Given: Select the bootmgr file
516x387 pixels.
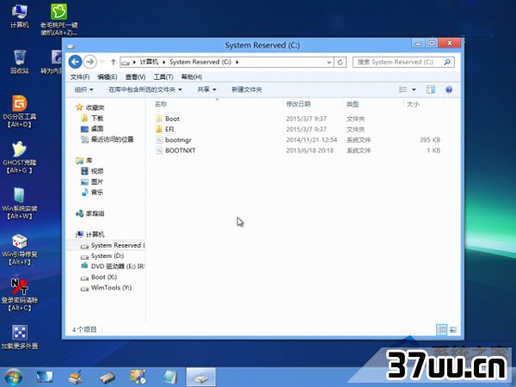Looking at the screenshot, I should point(174,140).
